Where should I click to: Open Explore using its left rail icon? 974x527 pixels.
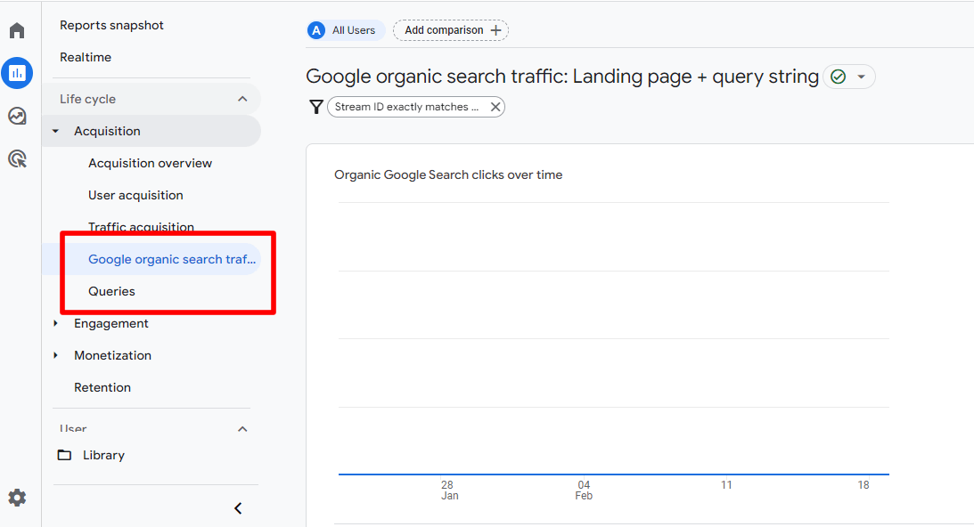coord(17,116)
